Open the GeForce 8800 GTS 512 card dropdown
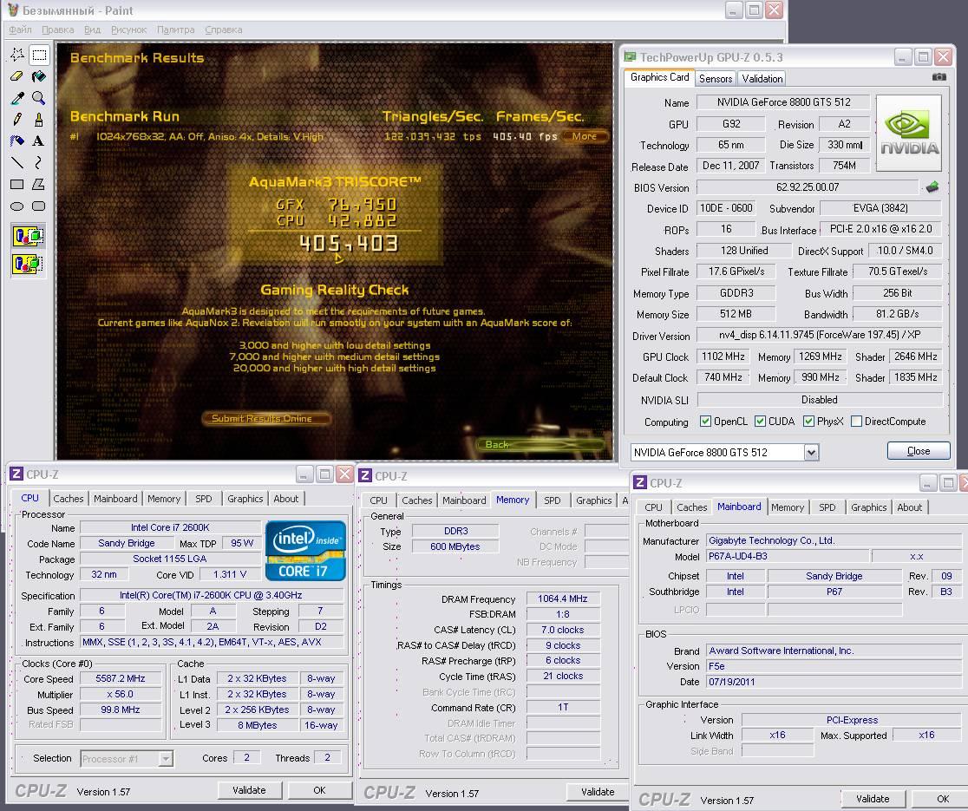 point(811,453)
